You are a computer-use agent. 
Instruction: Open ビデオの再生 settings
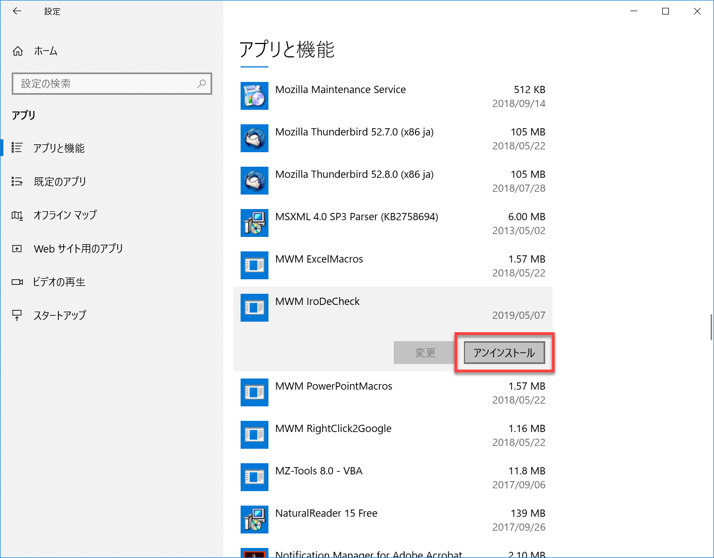click(x=59, y=282)
